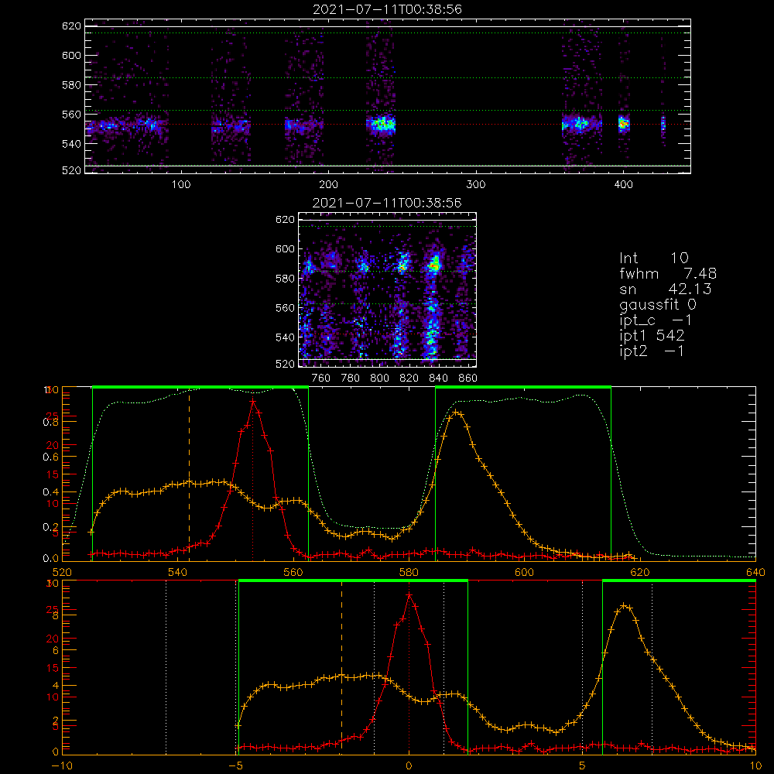Click the 'ipt_c -1' parameter line
The height and width of the screenshot is (774, 774).
656,320
